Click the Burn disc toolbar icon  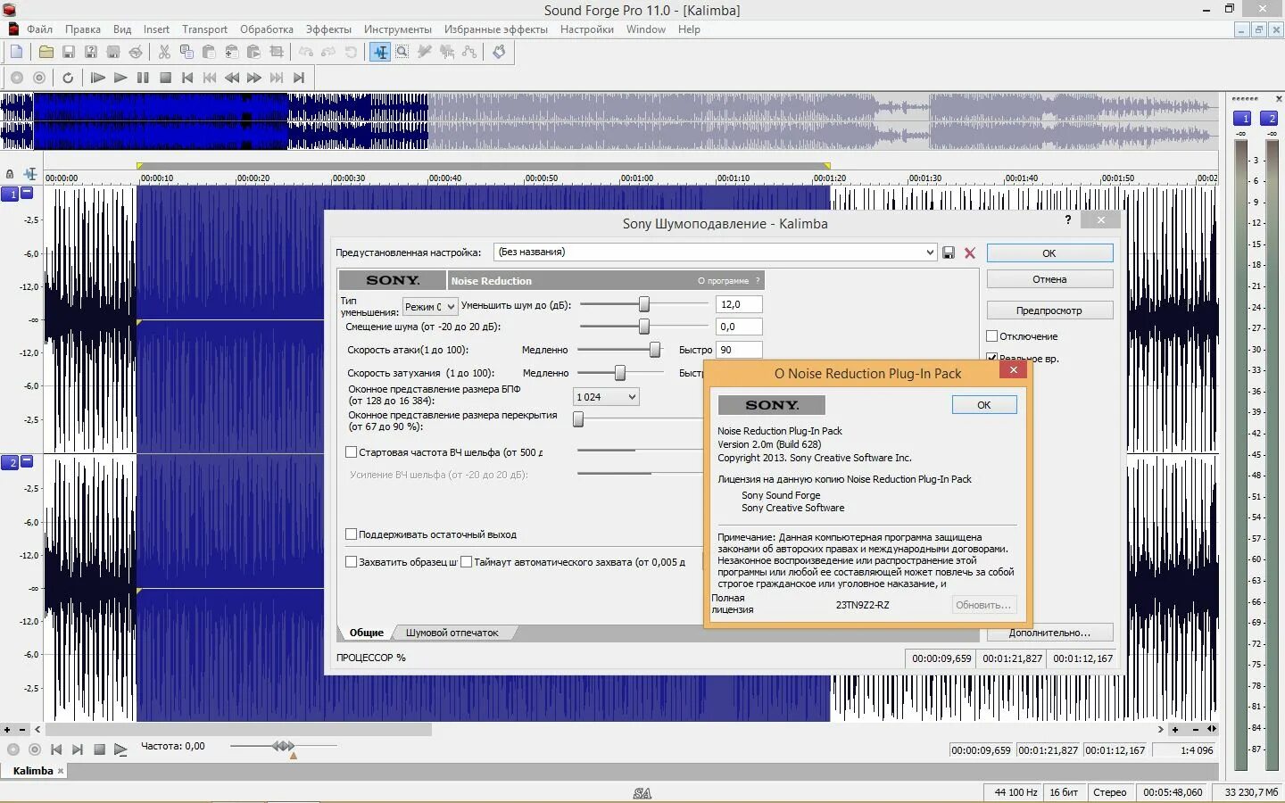click(136, 52)
